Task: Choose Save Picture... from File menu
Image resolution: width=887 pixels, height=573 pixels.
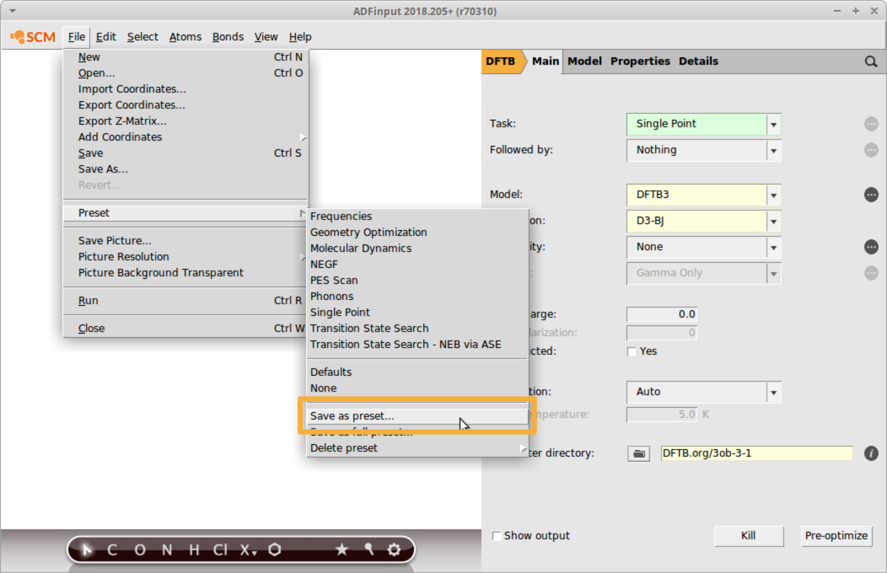Action: coord(185,240)
